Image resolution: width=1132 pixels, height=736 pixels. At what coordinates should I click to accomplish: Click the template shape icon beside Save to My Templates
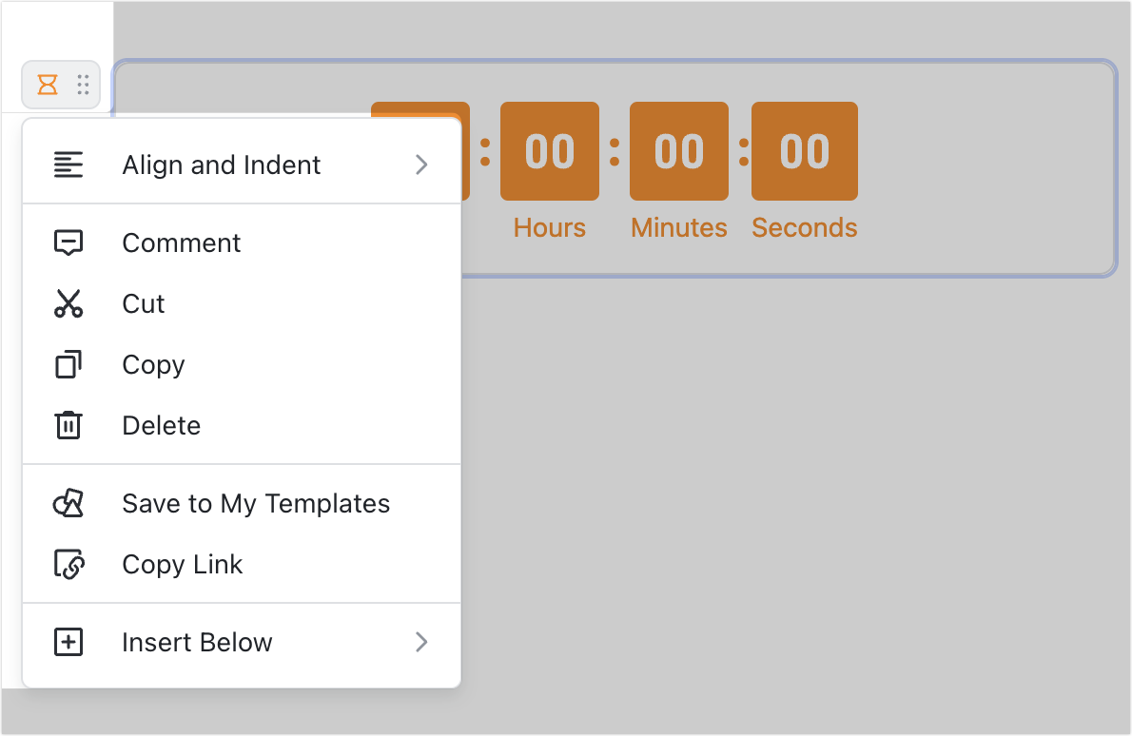point(68,503)
